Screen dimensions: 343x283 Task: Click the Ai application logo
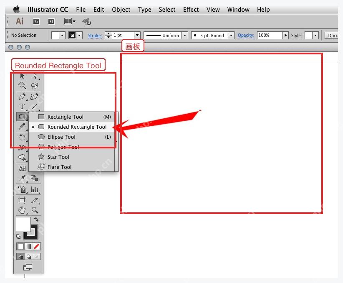(x=20, y=21)
